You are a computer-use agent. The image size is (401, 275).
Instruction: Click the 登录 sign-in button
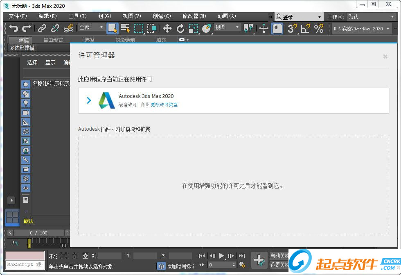coord(298,17)
